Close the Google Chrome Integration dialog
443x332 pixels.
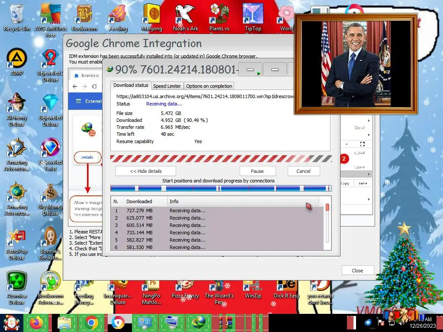click(x=358, y=271)
